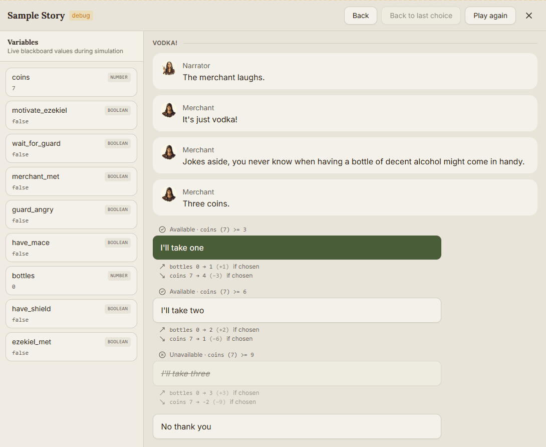Click the ezekiel_met variable name
The width and height of the screenshot is (546, 447).
pos(32,342)
